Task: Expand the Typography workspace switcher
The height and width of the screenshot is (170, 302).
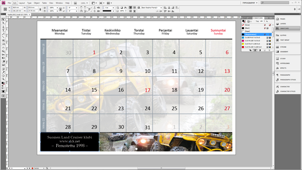Action: click(x=250, y=3)
